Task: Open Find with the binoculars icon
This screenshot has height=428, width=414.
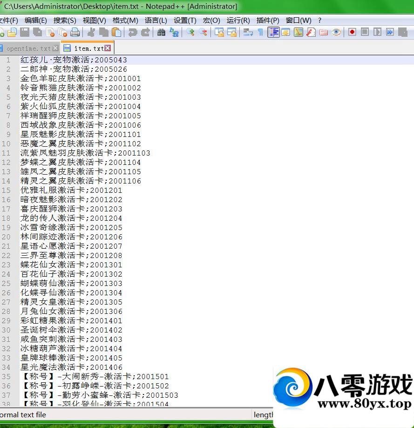Action: click(x=162, y=32)
